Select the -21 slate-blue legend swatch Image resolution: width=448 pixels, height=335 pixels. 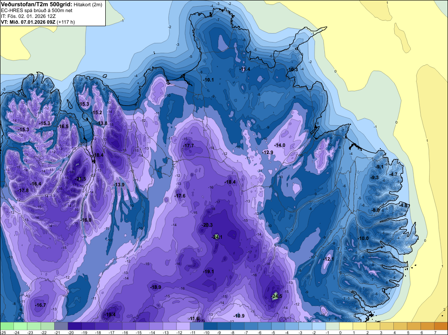(61, 326)
